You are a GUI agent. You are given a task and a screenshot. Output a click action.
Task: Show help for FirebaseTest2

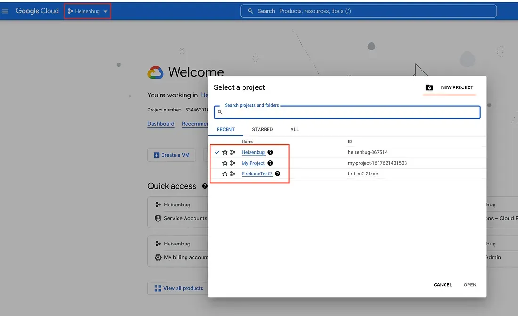click(277, 174)
